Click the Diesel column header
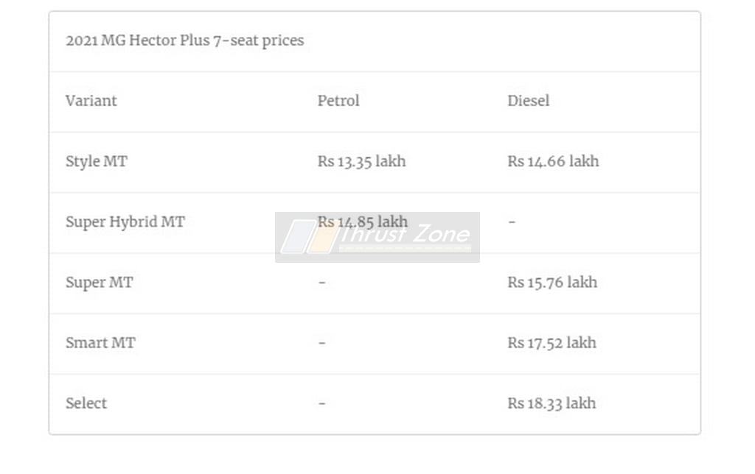Image resolution: width=755 pixels, height=474 pixels. 528,101
